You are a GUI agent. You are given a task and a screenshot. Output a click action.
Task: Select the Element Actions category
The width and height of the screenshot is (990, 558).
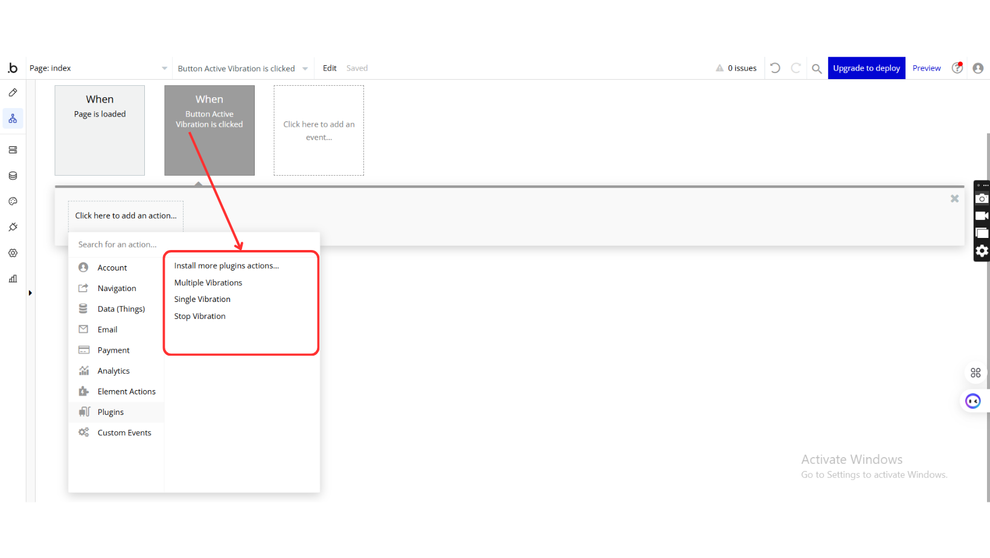coord(116,391)
